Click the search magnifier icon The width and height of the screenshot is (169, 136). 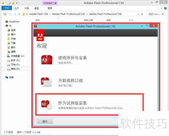[163, 14]
